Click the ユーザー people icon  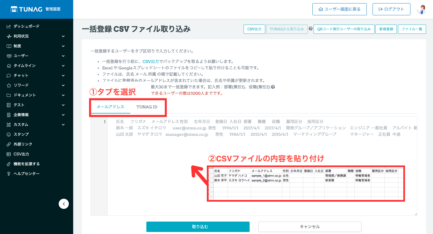pos(9,56)
